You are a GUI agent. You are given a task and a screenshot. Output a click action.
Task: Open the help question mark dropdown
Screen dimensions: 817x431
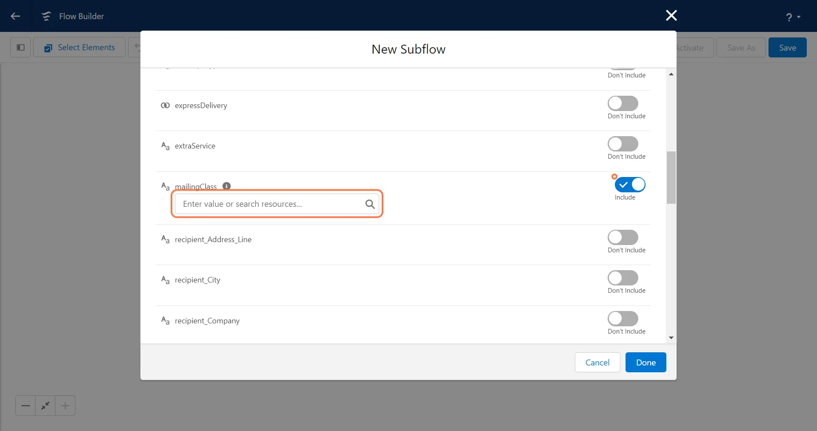click(x=793, y=17)
